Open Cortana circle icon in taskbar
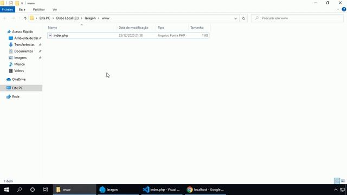The width and height of the screenshot is (347, 195). click(33, 190)
